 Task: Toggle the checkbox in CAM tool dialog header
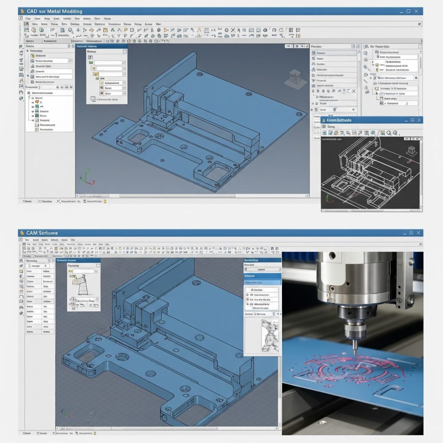[98, 265]
